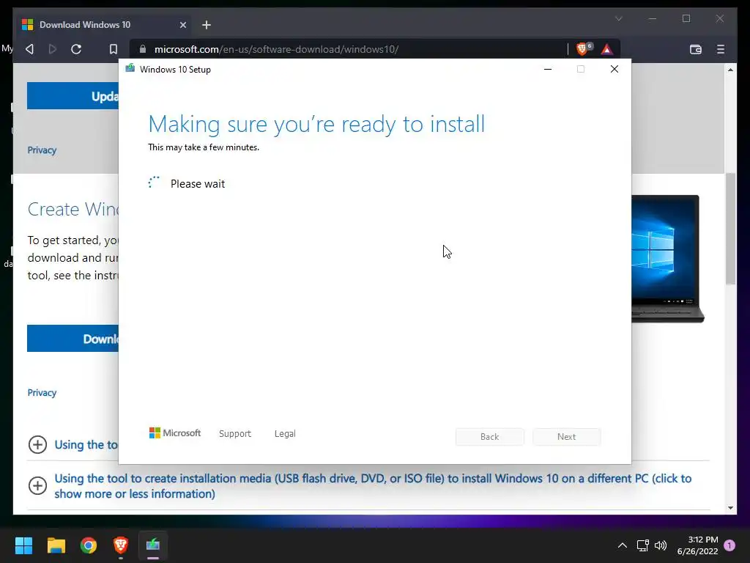This screenshot has width=750, height=563.
Task: View site info via the padlock icon
Action: click(143, 49)
